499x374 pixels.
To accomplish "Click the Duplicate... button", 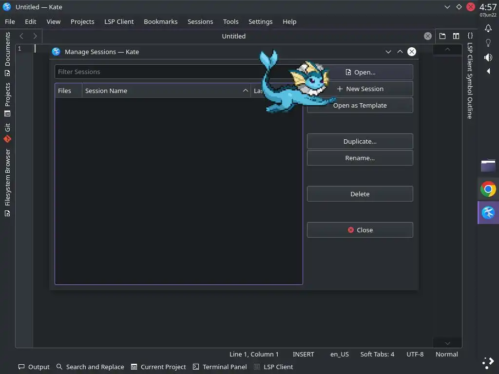I will tap(360, 141).
